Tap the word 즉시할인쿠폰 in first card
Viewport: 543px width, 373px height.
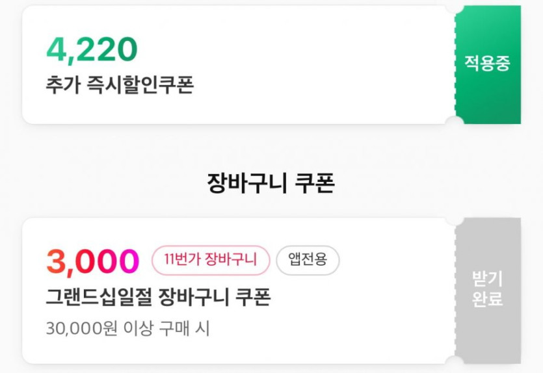[140, 86]
